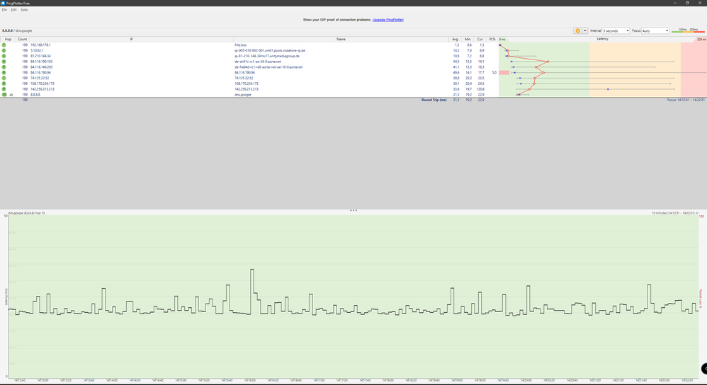707x385 pixels.
Task: Click the hop 5 green circle icon
Action: [4, 67]
